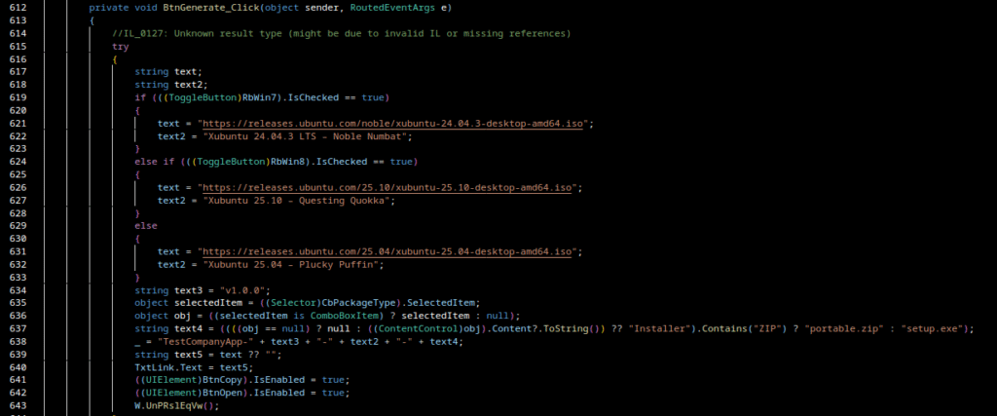
Task: Click line number 612 in the gutter
Action: [17, 8]
